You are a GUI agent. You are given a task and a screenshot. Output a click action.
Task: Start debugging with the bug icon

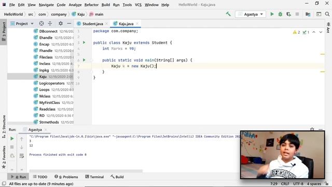click(280, 14)
